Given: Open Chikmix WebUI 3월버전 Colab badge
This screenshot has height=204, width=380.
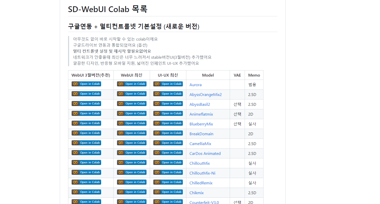Looking at the screenshot, I should (86, 192).
